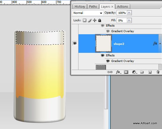Screen dimensions: 162x129
Task: Click the link layers icon
Action: pyautogui.click(x=110, y=72)
